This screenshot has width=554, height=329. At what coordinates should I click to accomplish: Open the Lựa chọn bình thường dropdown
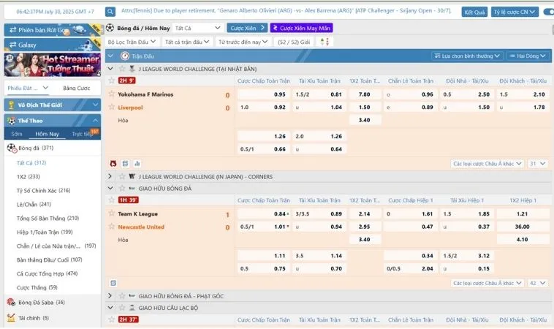(x=467, y=56)
